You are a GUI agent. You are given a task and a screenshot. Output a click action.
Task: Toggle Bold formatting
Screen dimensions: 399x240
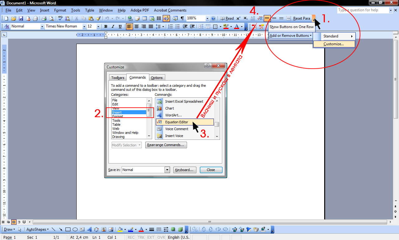(x=106, y=27)
